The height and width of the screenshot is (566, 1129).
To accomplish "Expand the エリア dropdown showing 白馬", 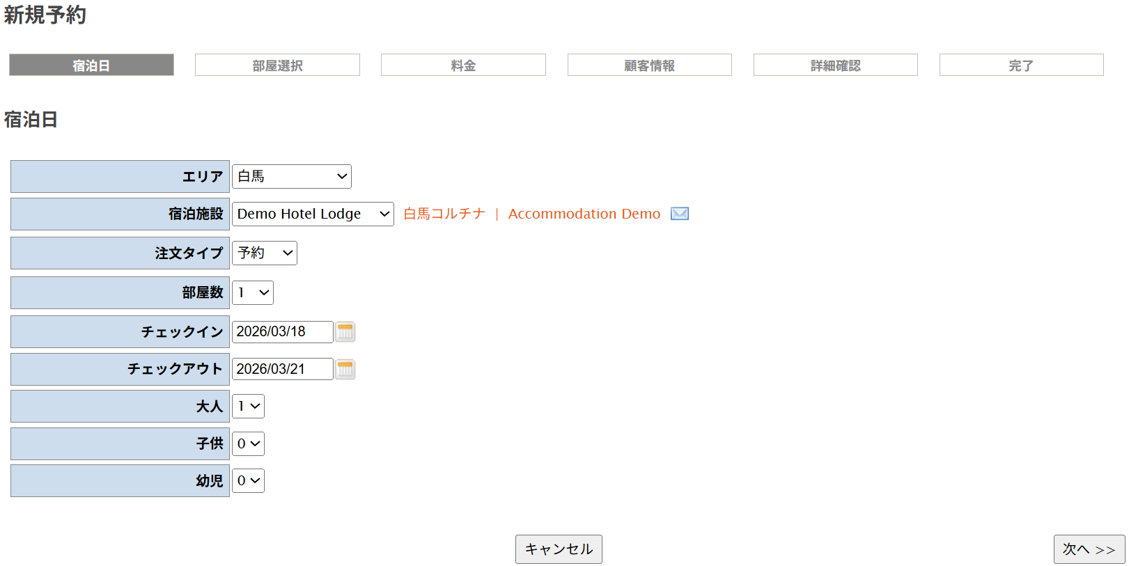I will 291,177.
